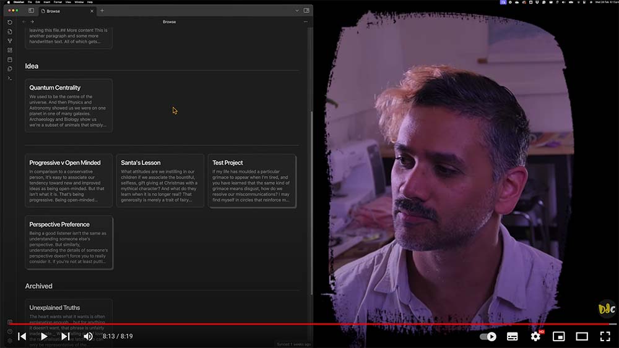Select the Browse tab
This screenshot has width=619, height=348.
tap(66, 11)
